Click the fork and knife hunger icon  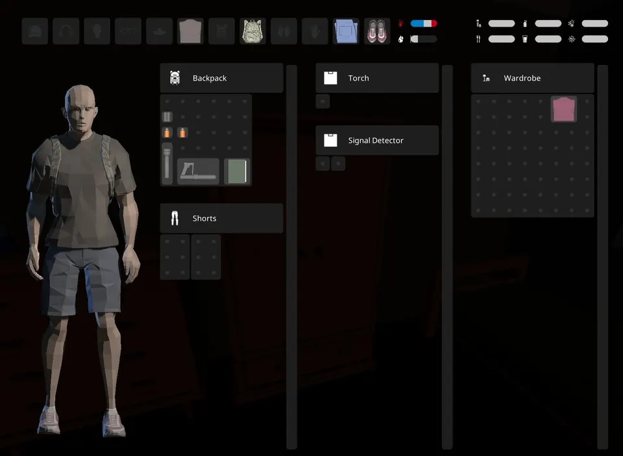click(x=478, y=39)
